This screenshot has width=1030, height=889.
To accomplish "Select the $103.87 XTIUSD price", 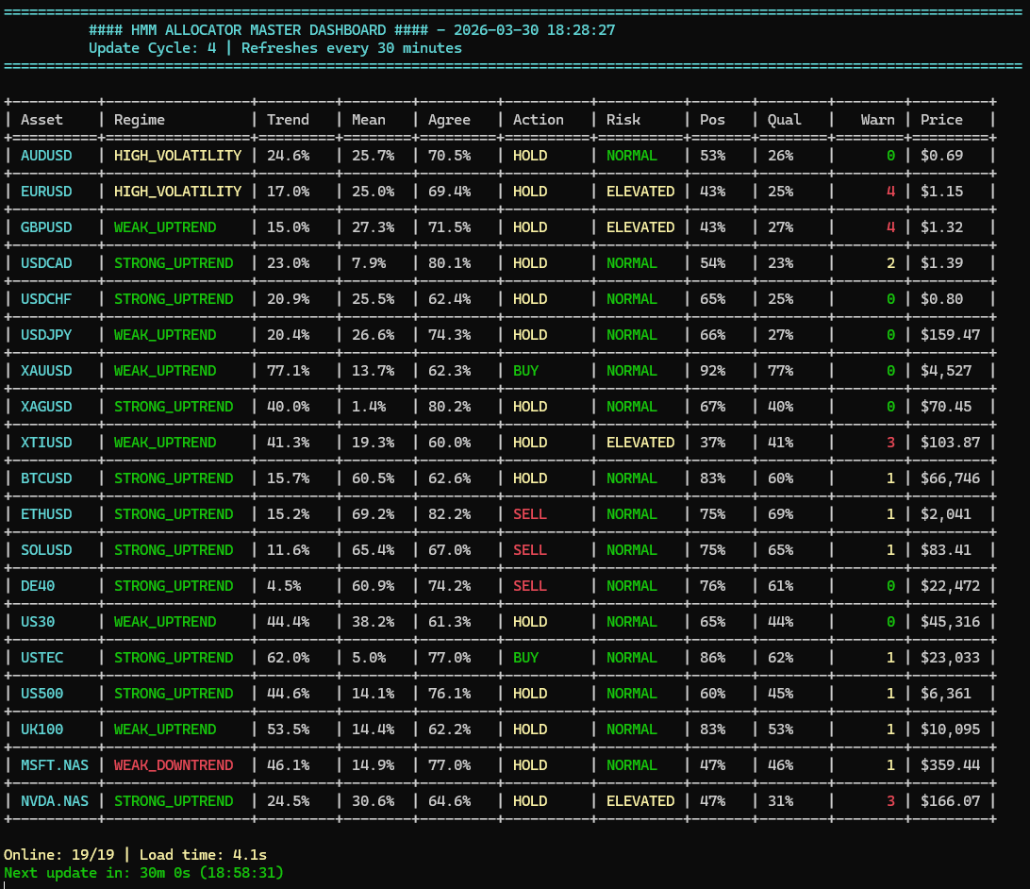I will 950,443.
